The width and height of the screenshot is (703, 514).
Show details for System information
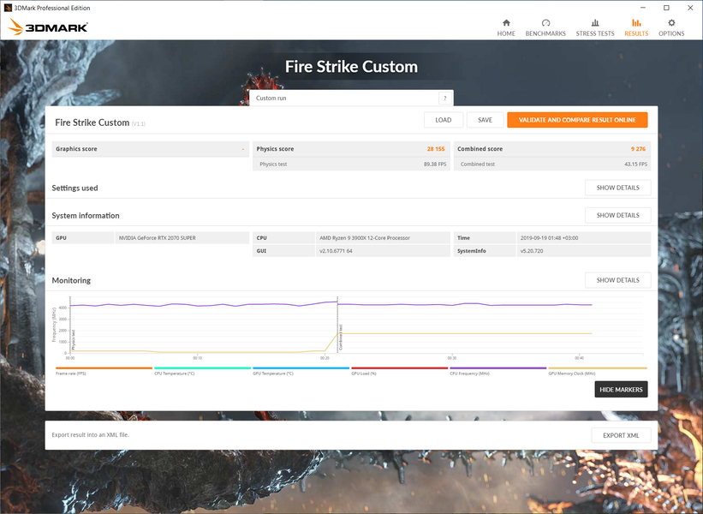617,215
